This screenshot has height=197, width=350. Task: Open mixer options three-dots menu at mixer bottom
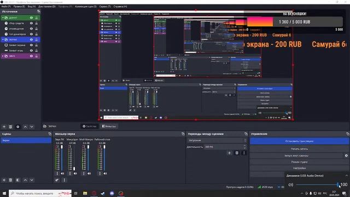[65, 180]
